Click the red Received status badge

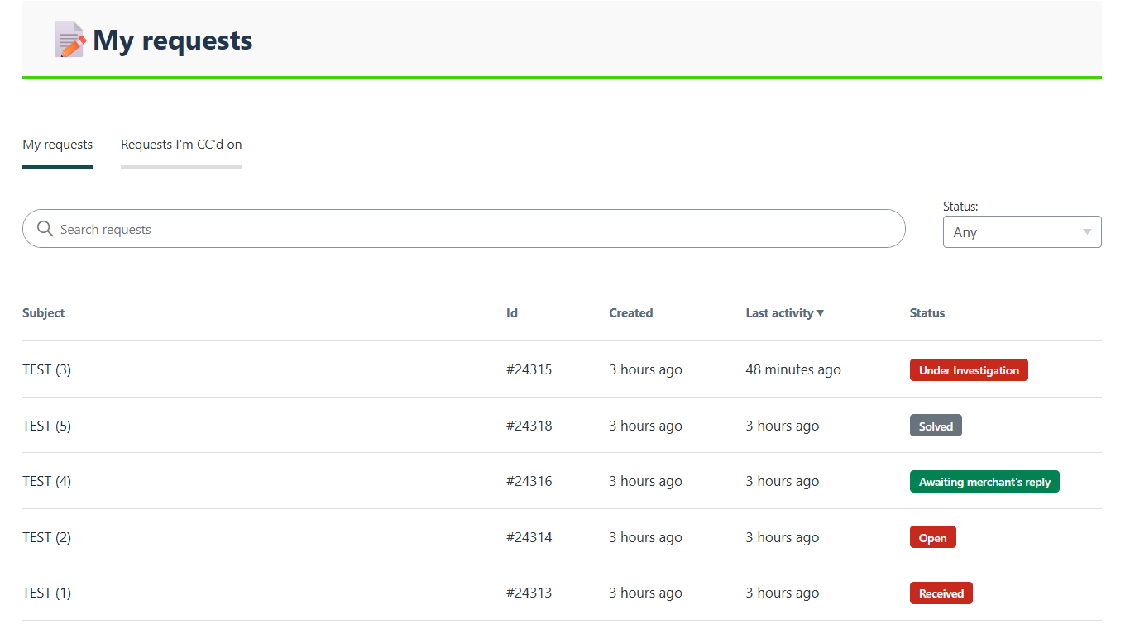coord(941,593)
